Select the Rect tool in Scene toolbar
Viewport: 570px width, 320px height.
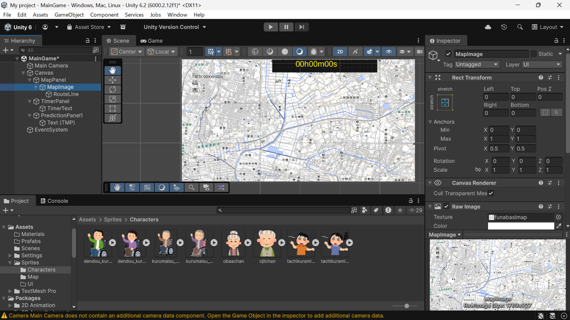113,108
